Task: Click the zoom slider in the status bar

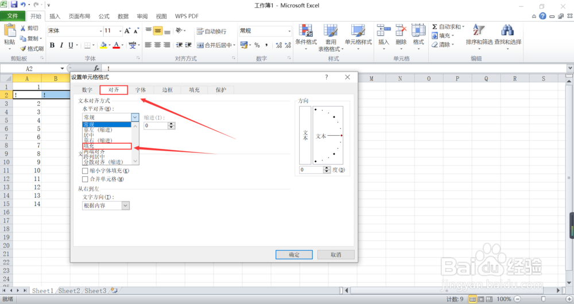Action: (x=543, y=299)
